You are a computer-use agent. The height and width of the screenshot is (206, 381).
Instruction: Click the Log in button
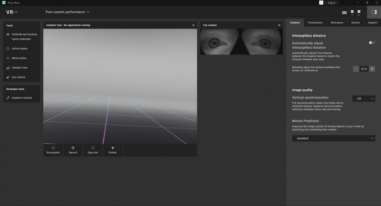(x=331, y=2)
